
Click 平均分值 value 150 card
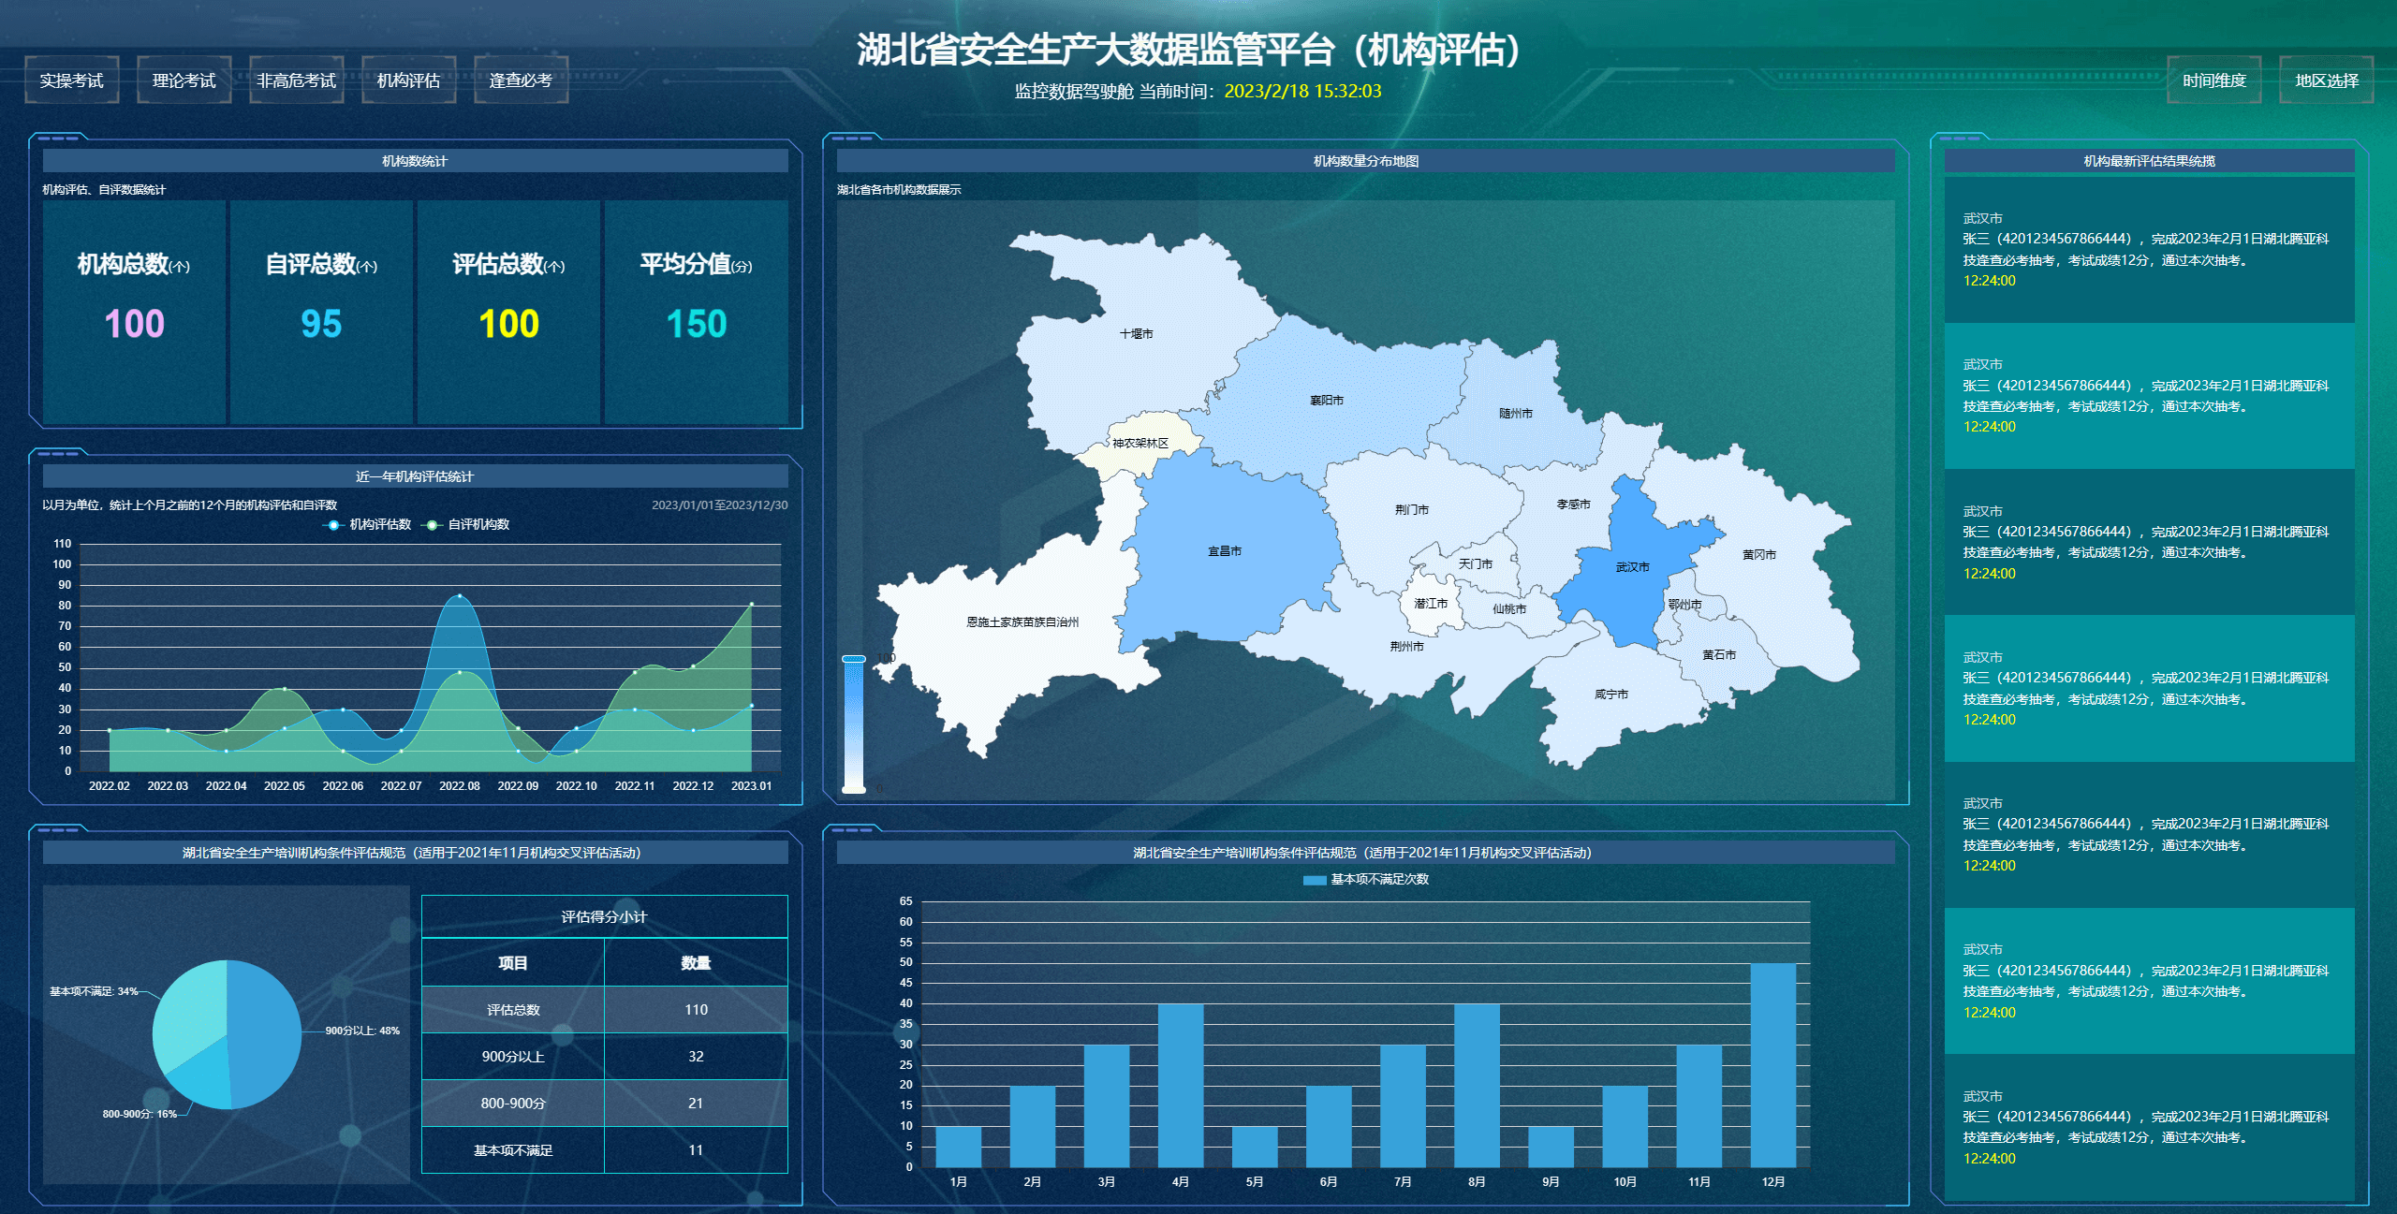[696, 312]
